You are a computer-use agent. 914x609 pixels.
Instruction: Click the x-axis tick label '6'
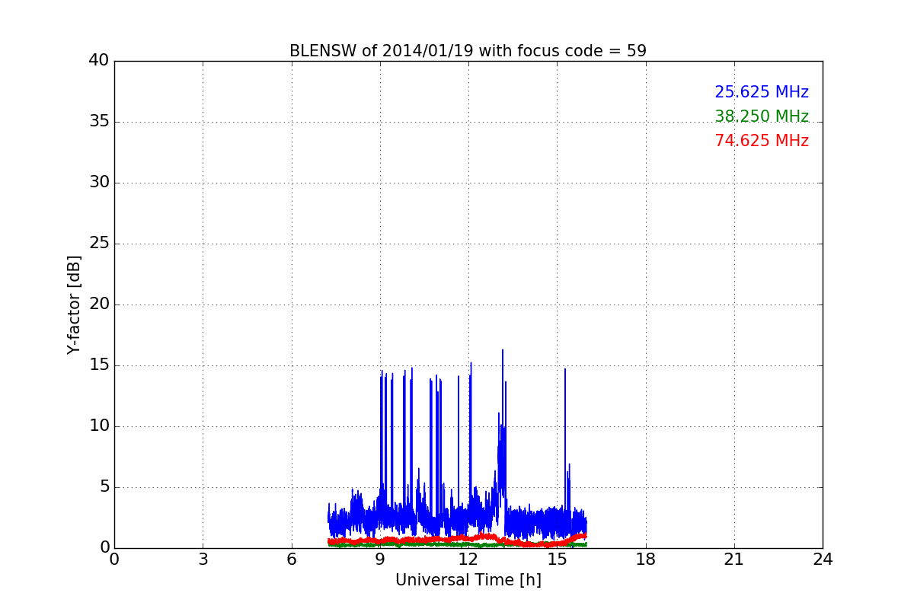pos(291,560)
